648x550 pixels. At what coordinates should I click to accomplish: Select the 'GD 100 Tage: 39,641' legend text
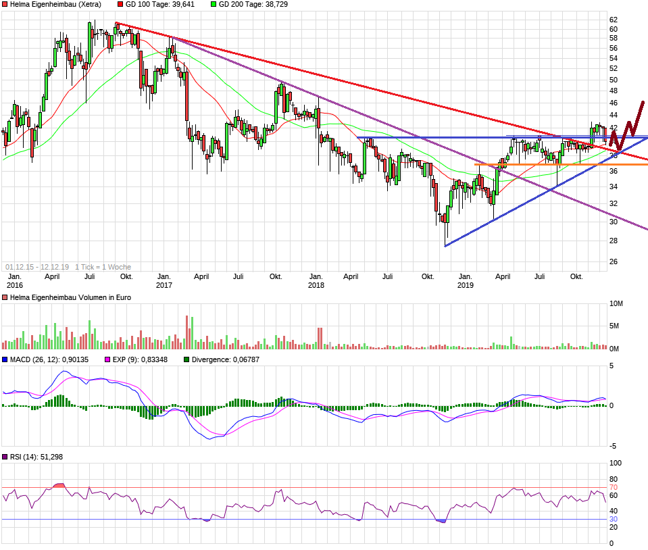[160, 5]
